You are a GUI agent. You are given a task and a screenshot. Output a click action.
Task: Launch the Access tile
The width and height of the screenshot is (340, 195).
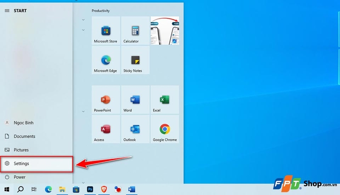[x=106, y=129]
